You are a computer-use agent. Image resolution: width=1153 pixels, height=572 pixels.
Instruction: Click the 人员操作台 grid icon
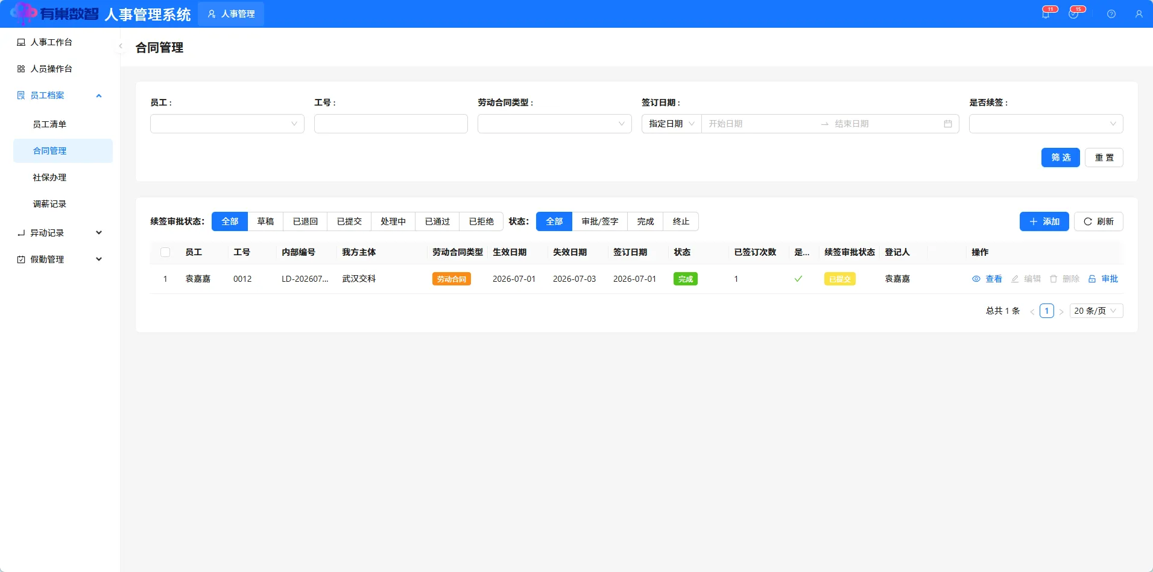coord(21,69)
